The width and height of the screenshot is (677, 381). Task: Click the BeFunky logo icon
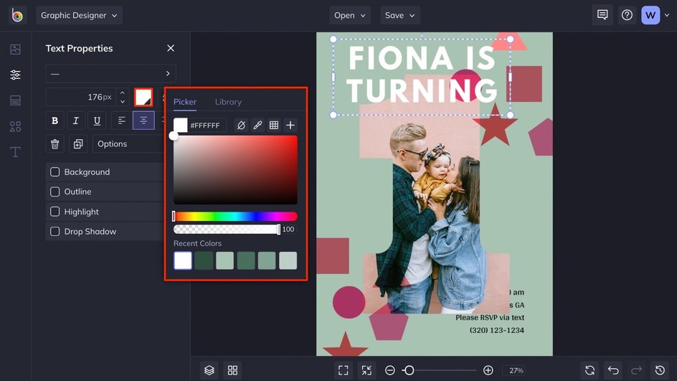click(16, 16)
